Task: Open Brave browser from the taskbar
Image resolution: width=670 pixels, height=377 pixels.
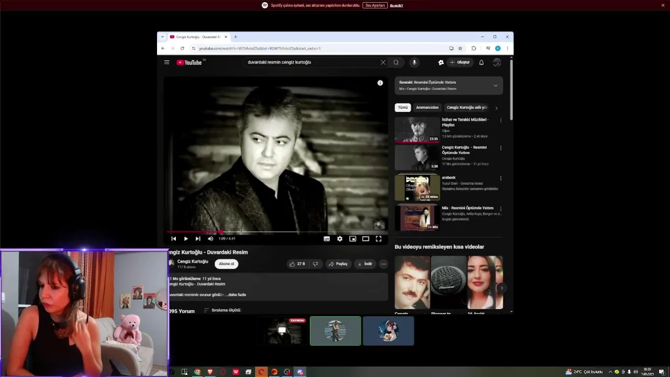Action: [x=210, y=372]
